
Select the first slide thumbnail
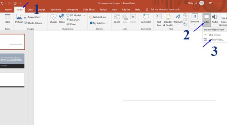[x=12, y=42]
